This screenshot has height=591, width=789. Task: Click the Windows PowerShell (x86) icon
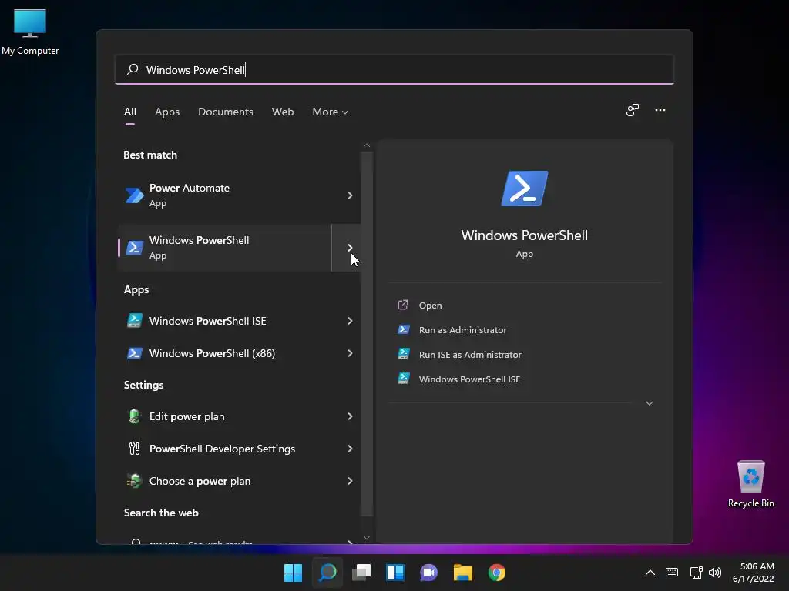point(134,353)
